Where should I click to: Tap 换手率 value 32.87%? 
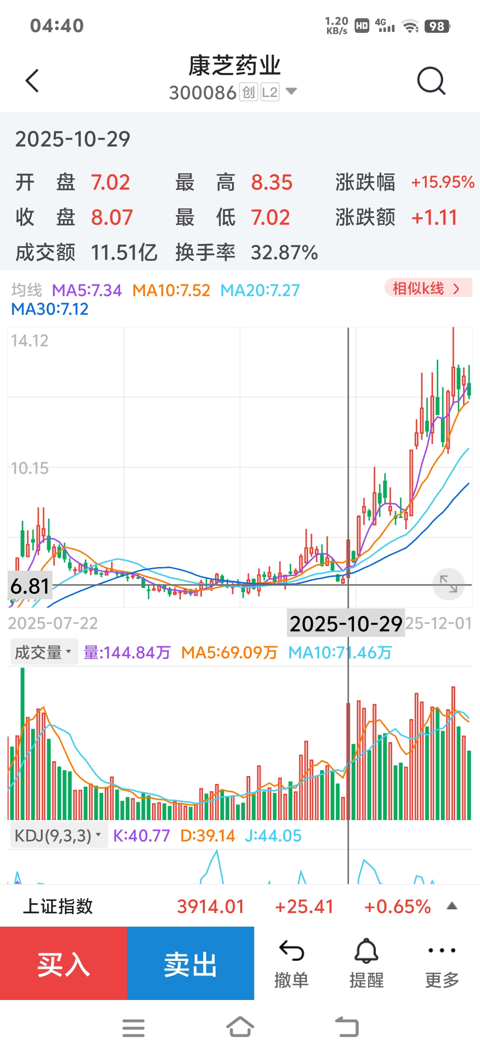click(284, 252)
